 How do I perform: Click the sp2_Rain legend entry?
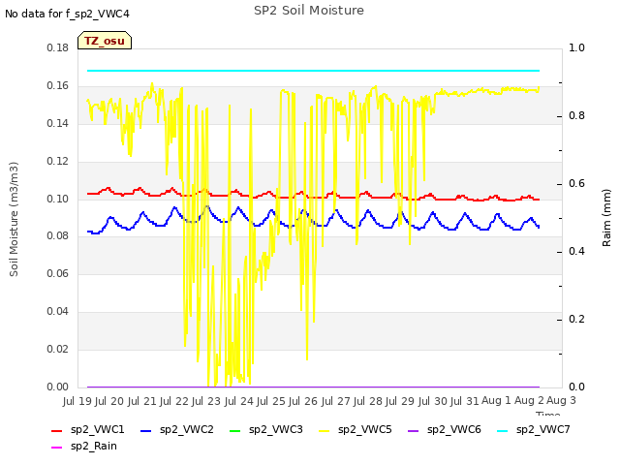pyautogui.click(x=84, y=446)
